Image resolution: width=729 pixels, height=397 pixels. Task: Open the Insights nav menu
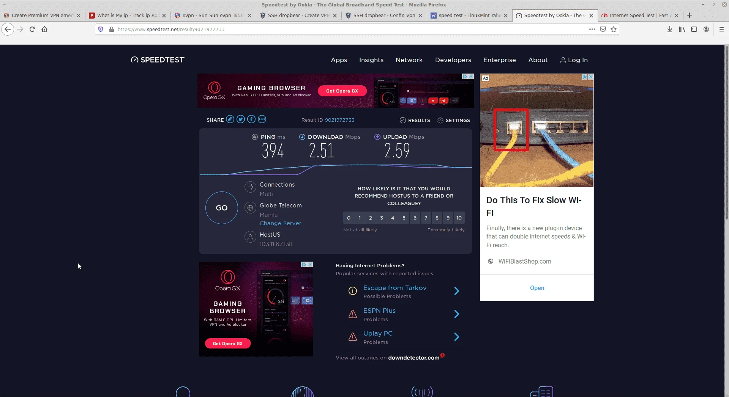[x=371, y=60]
